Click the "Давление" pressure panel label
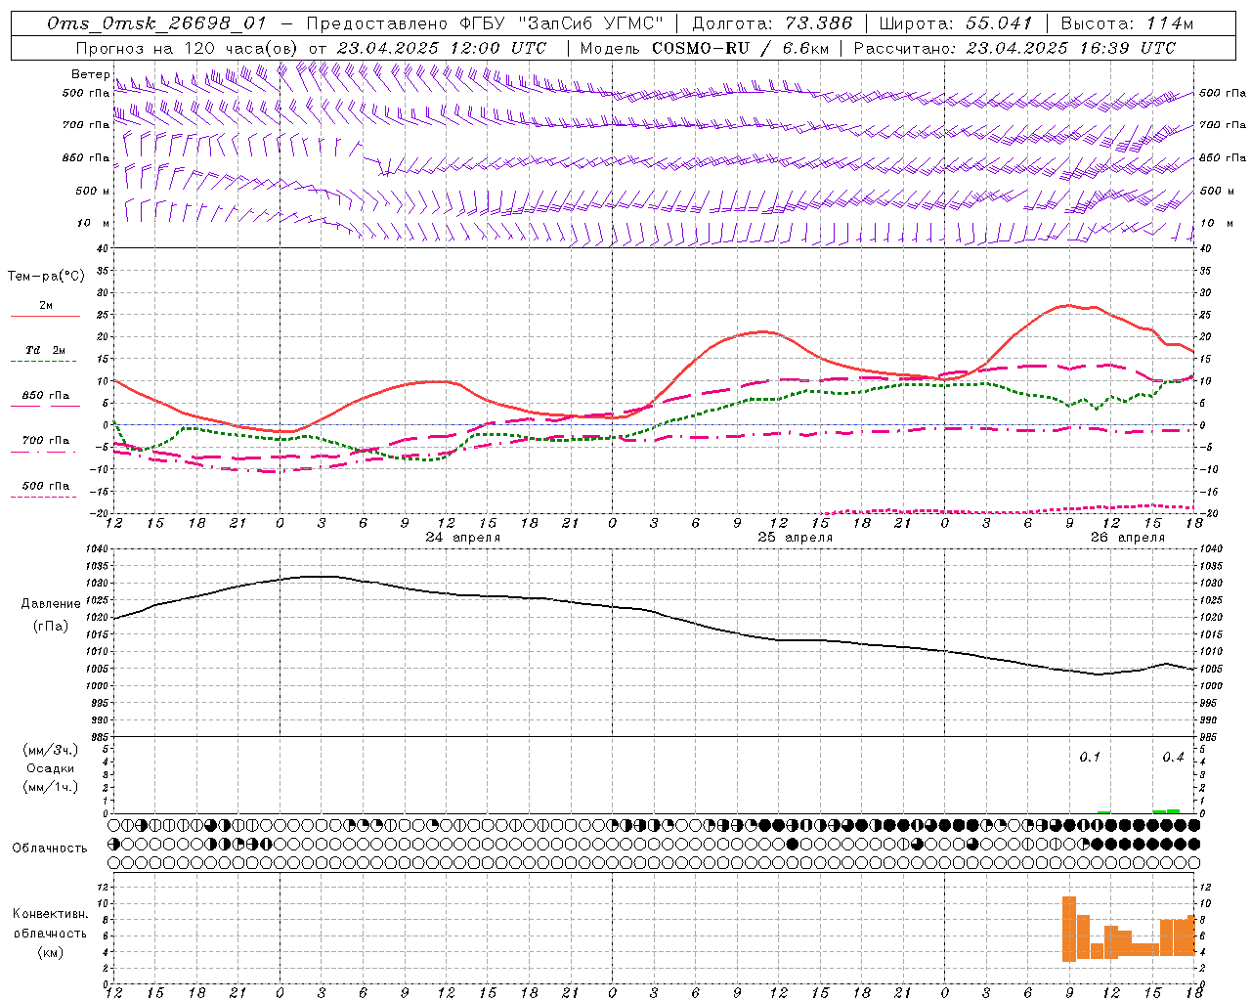 pyautogui.click(x=51, y=604)
